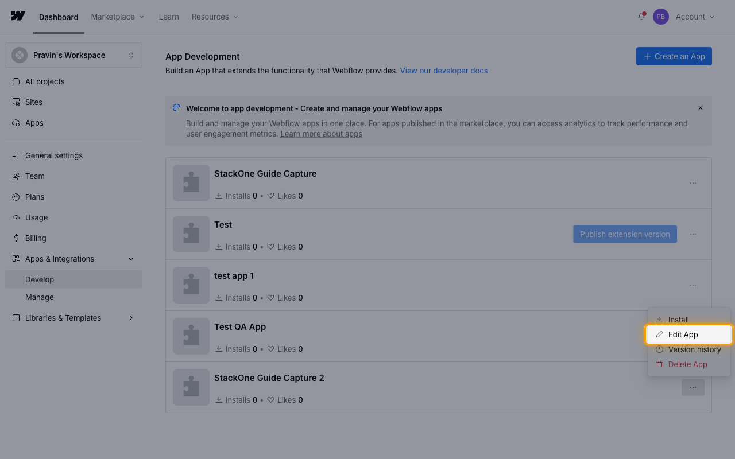This screenshot has width=735, height=459.
Task: Go to the Learn nav item
Action: (x=169, y=17)
